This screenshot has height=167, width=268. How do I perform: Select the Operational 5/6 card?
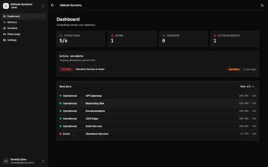pyautogui.click(x=81, y=39)
